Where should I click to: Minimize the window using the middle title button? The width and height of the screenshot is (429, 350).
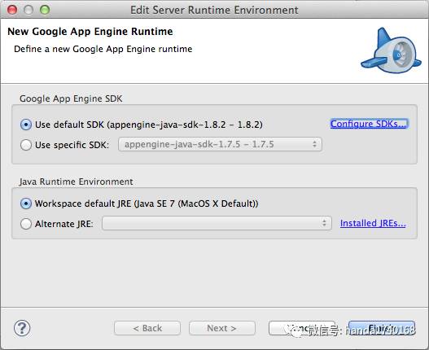click(x=28, y=10)
